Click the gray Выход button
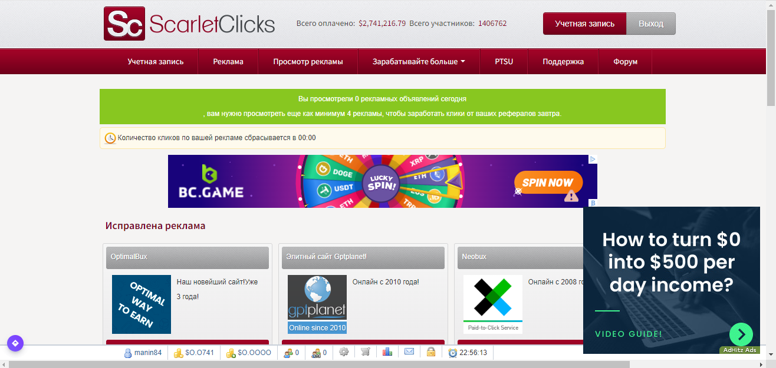Image resolution: width=776 pixels, height=368 pixels. click(x=651, y=24)
